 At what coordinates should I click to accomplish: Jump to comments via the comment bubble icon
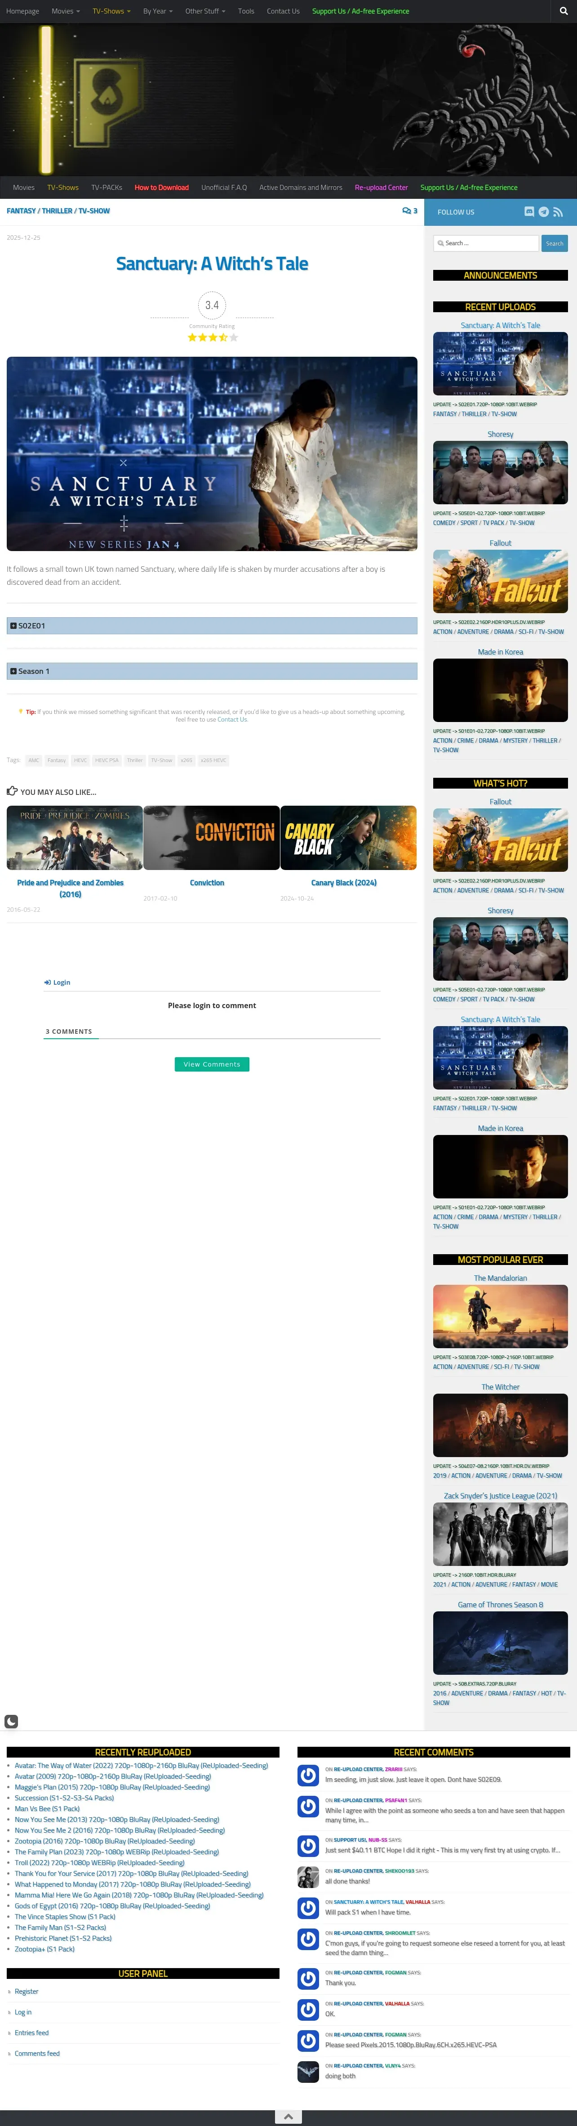[410, 211]
